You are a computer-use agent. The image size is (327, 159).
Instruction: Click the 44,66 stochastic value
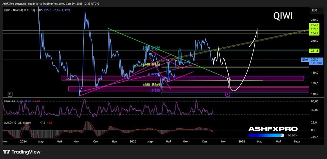click(28, 101)
